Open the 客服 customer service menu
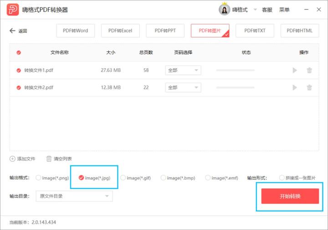This screenshot has height=230, width=328. pyautogui.click(x=267, y=10)
